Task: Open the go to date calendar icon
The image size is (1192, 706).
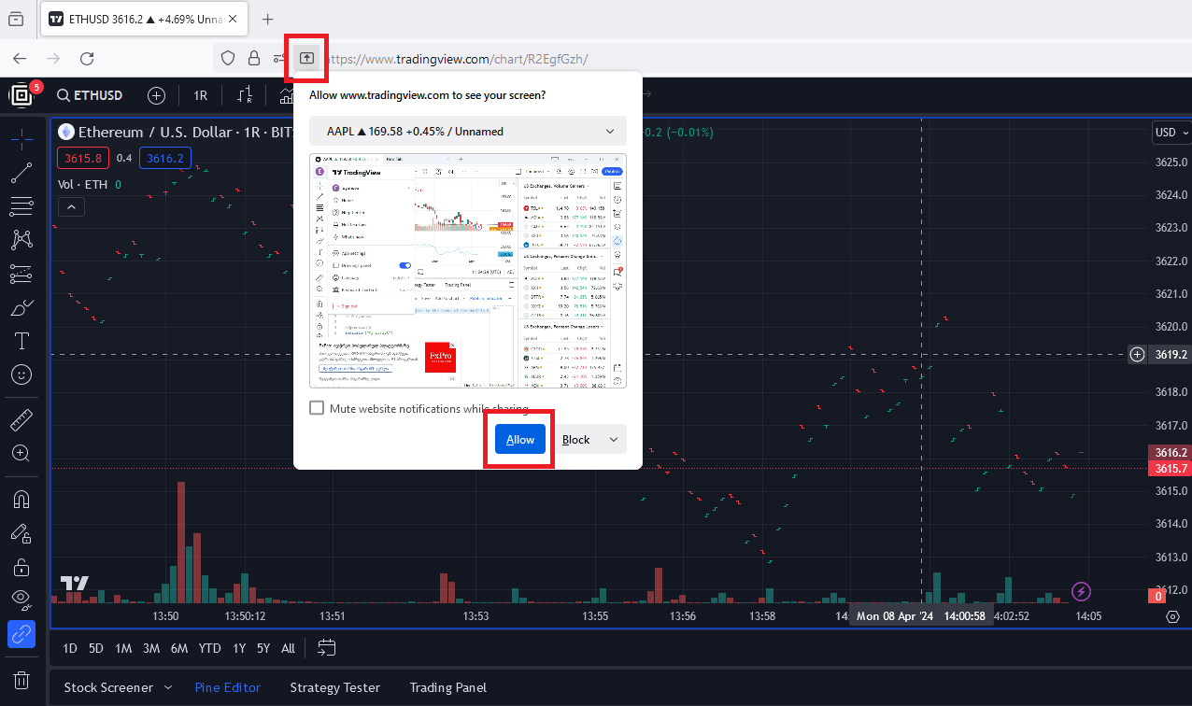Action: pyautogui.click(x=326, y=647)
